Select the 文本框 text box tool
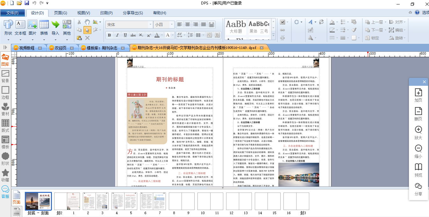The width and height of the screenshot is (429, 217). coord(20,27)
